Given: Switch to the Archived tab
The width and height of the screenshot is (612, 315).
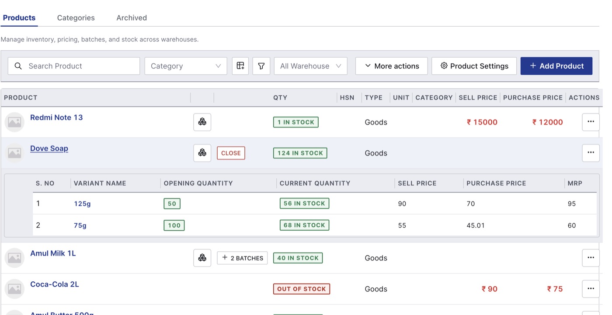Looking at the screenshot, I should tap(132, 18).
